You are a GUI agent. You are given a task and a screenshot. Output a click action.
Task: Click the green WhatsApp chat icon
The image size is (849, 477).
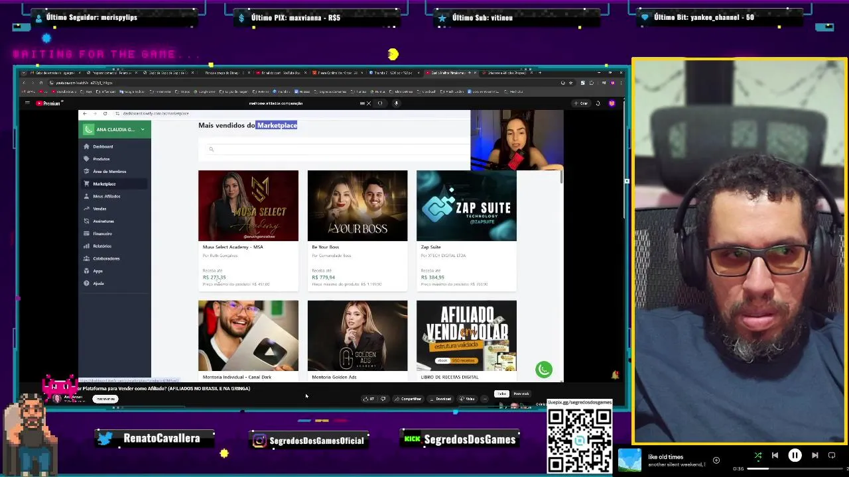(x=544, y=370)
